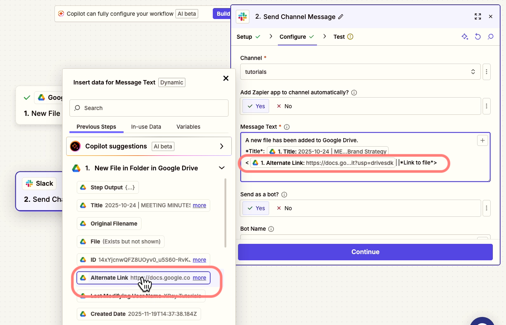506x325 pixels.
Task: Click the AI sparkle icon in step toolbar
Action: pyautogui.click(x=465, y=37)
